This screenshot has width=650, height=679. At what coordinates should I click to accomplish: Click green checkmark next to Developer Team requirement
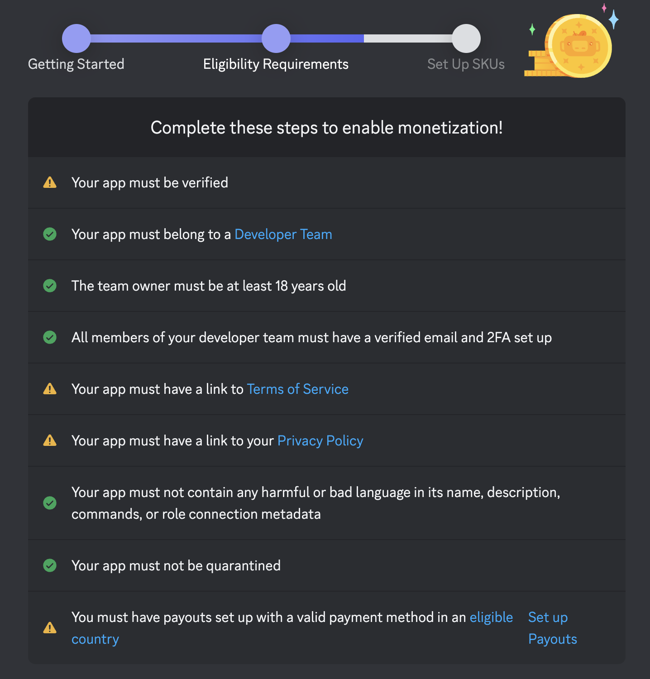click(50, 234)
